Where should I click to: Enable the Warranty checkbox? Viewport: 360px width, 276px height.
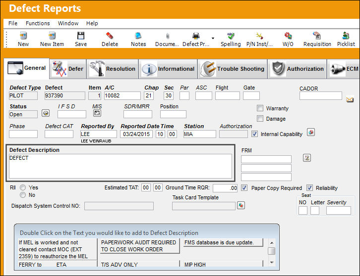260,108
